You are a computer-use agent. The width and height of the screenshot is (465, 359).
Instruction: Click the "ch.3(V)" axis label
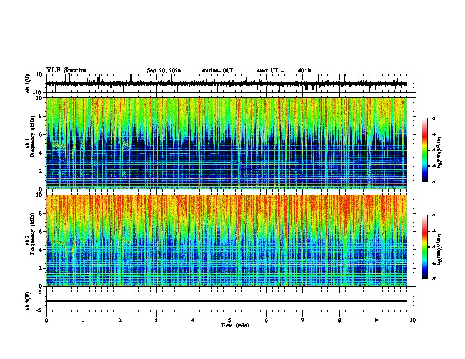pos(28,301)
